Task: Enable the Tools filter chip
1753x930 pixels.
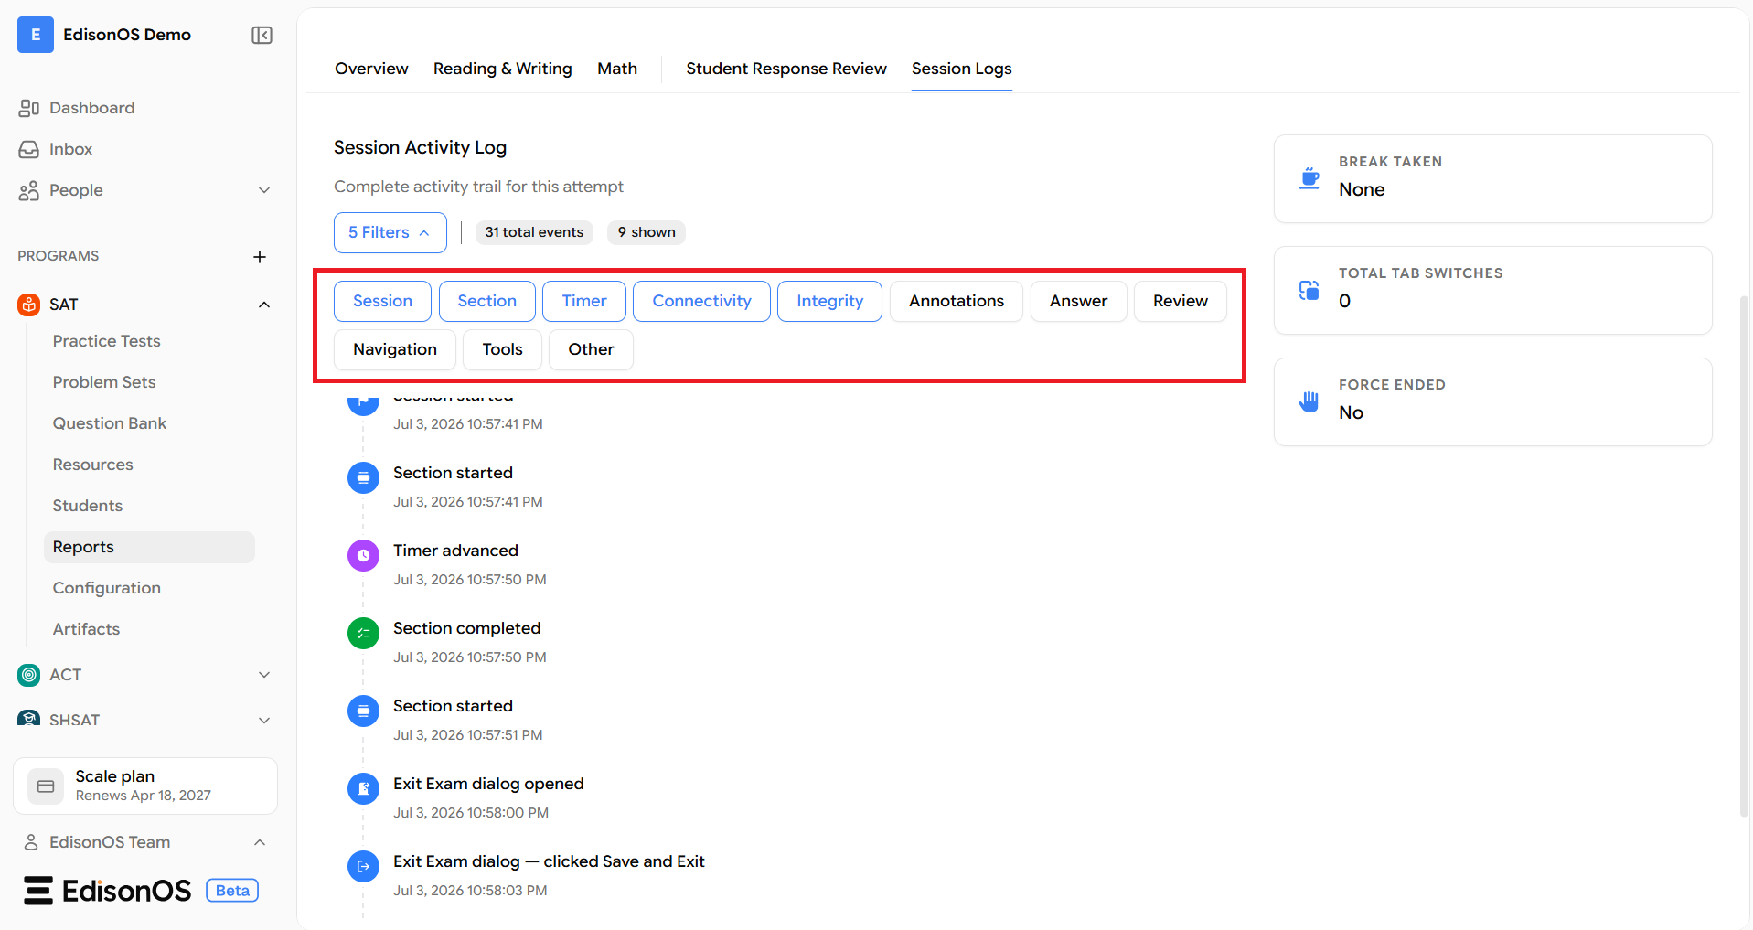Action: tap(502, 349)
